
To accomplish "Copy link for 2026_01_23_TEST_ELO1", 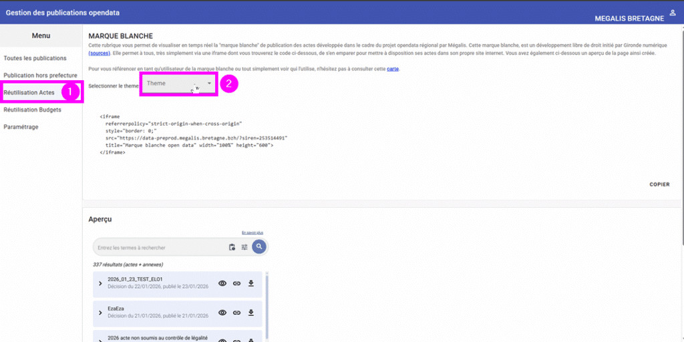I will (x=236, y=283).
